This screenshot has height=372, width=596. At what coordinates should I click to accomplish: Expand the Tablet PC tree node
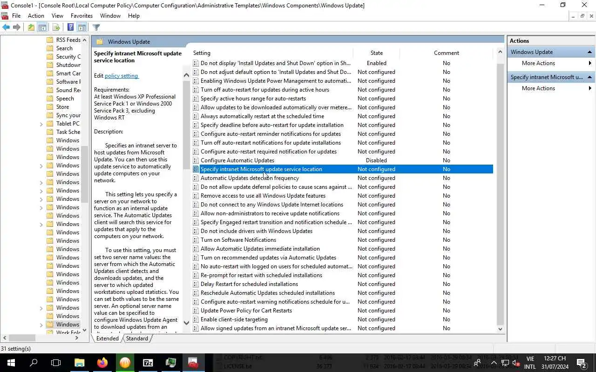[41, 124]
